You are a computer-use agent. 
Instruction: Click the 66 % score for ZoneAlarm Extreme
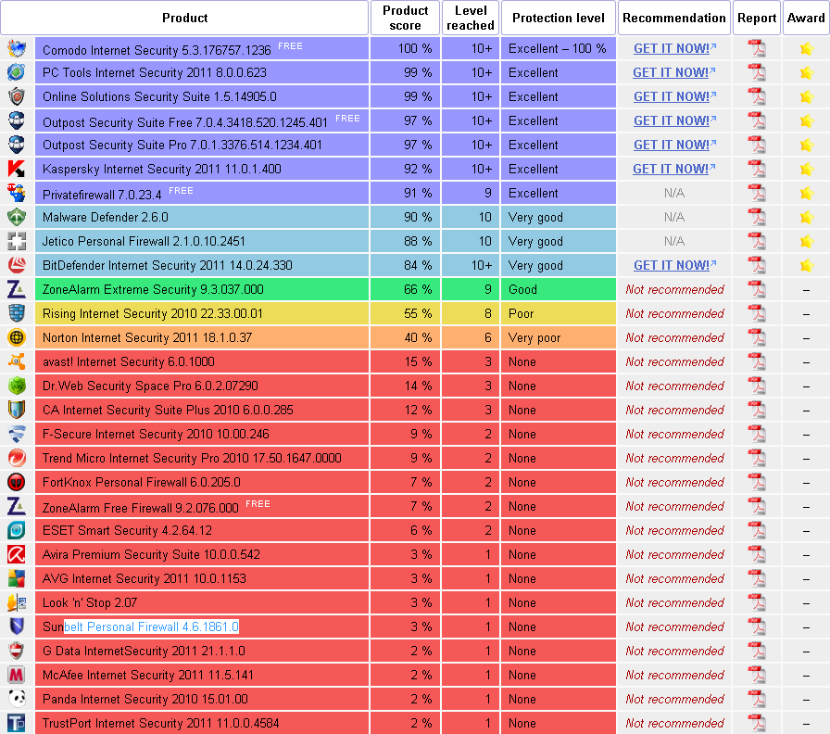(x=418, y=290)
